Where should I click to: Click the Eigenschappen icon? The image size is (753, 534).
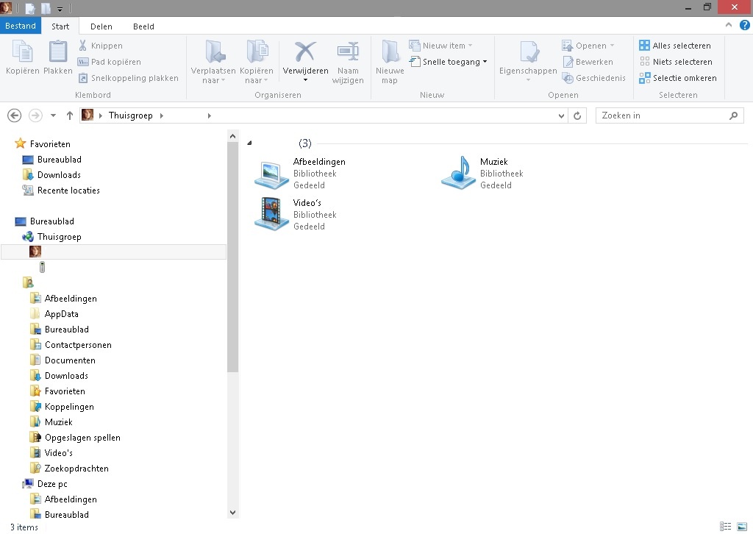pyautogui.click(x=528, y=52)
